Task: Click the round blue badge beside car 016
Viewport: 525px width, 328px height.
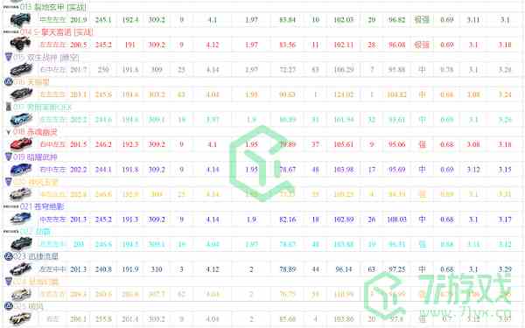Action: tap(9, 81)
